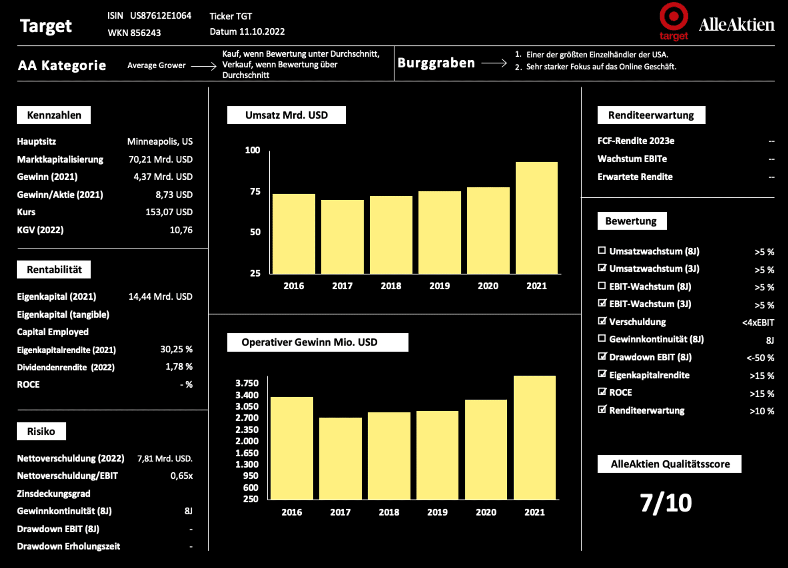Image resolution: width=788 pixels, height=568 pixels.
Task: Select the AlleAktien Qualitätsscore header
Action: (x=669, y=464)
